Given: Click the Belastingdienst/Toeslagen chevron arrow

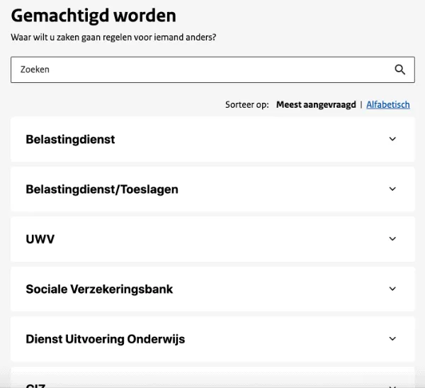Looking at the screenshot, I should (x=393, y=189).
